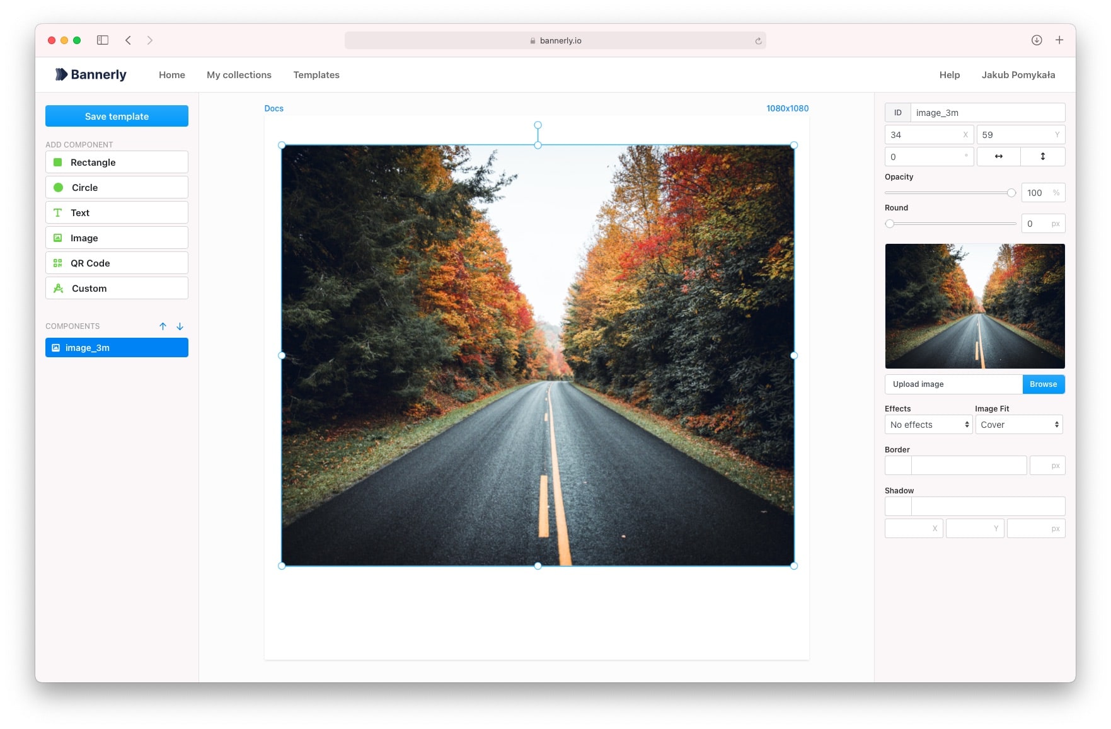The height and width of the screenshot is (729, 1111).
Task: Click the Upload image field
Action: point(953,384)
